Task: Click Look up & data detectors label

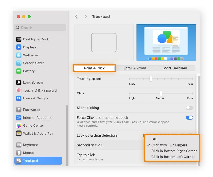Action: [x=97, y=135]
